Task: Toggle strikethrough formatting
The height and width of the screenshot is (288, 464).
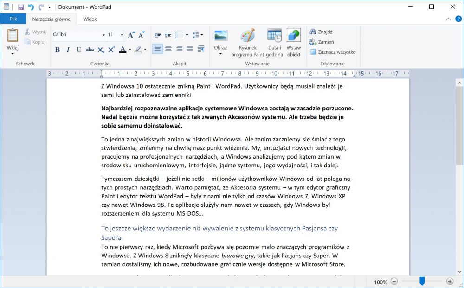Action: tap(90, 49)
